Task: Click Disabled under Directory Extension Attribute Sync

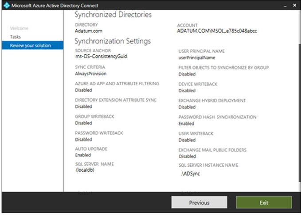Action: (x=83, y=107)
